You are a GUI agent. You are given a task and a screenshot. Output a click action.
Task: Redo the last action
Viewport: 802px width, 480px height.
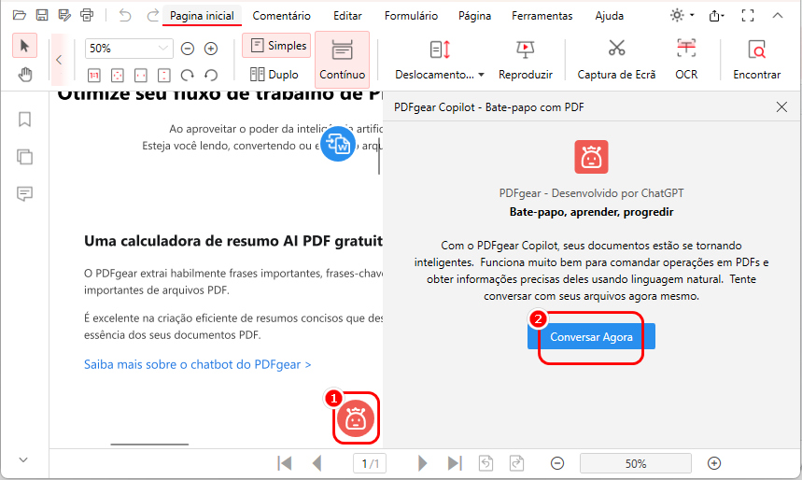click(x=152, y=15)
